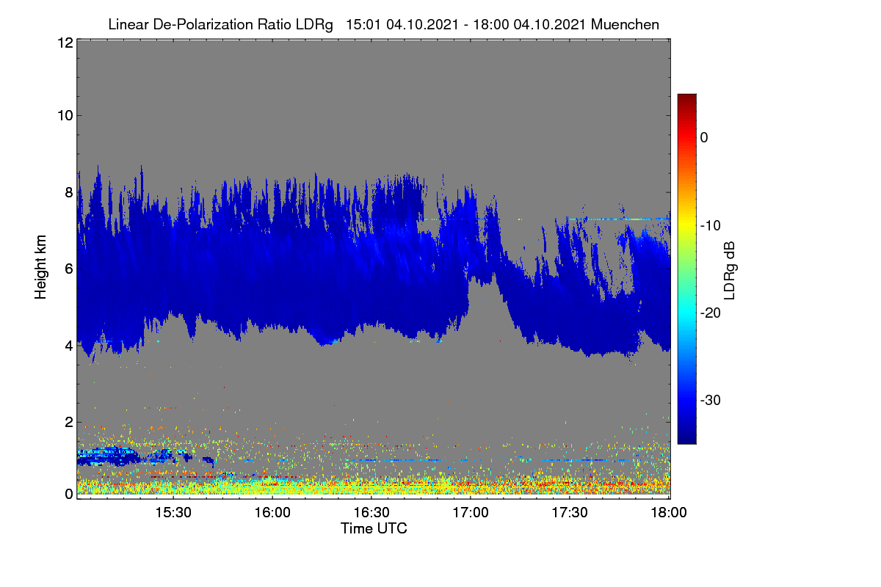The height and width of the screenshot is (587, 881).
Task: Click the blue -30 dB colorbar region
Action: (686, 400)
